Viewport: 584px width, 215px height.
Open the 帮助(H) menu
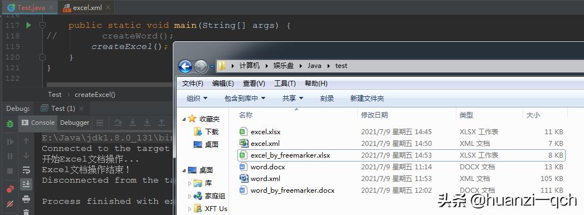(x=316, y=84)
